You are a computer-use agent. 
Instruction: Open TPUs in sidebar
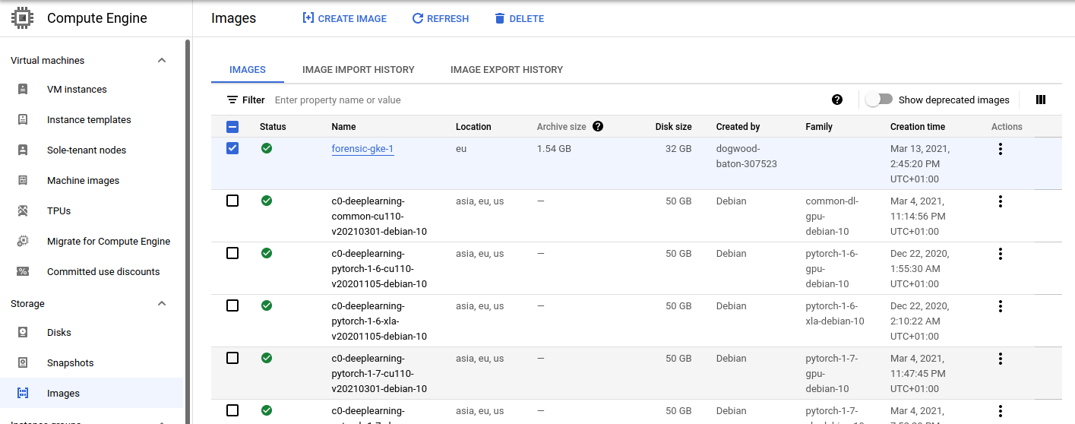[58, 210]
